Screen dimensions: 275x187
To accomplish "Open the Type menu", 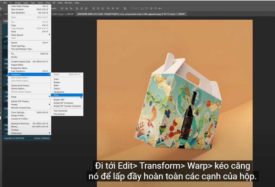I will pos(33,2).
